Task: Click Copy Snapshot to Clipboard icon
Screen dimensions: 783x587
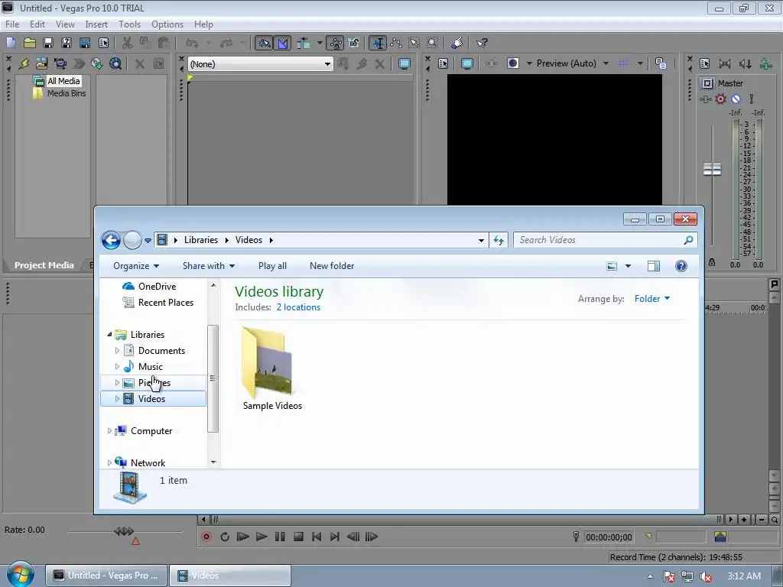Action: (661, 63)
